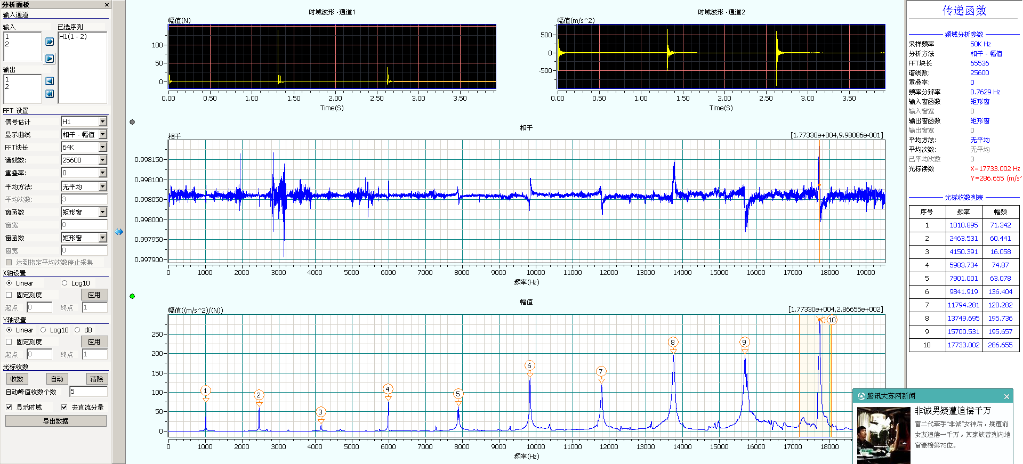1023x464 pixels.
Task: Click the add-all channels double-arrow icon
Action: (50, 42)
